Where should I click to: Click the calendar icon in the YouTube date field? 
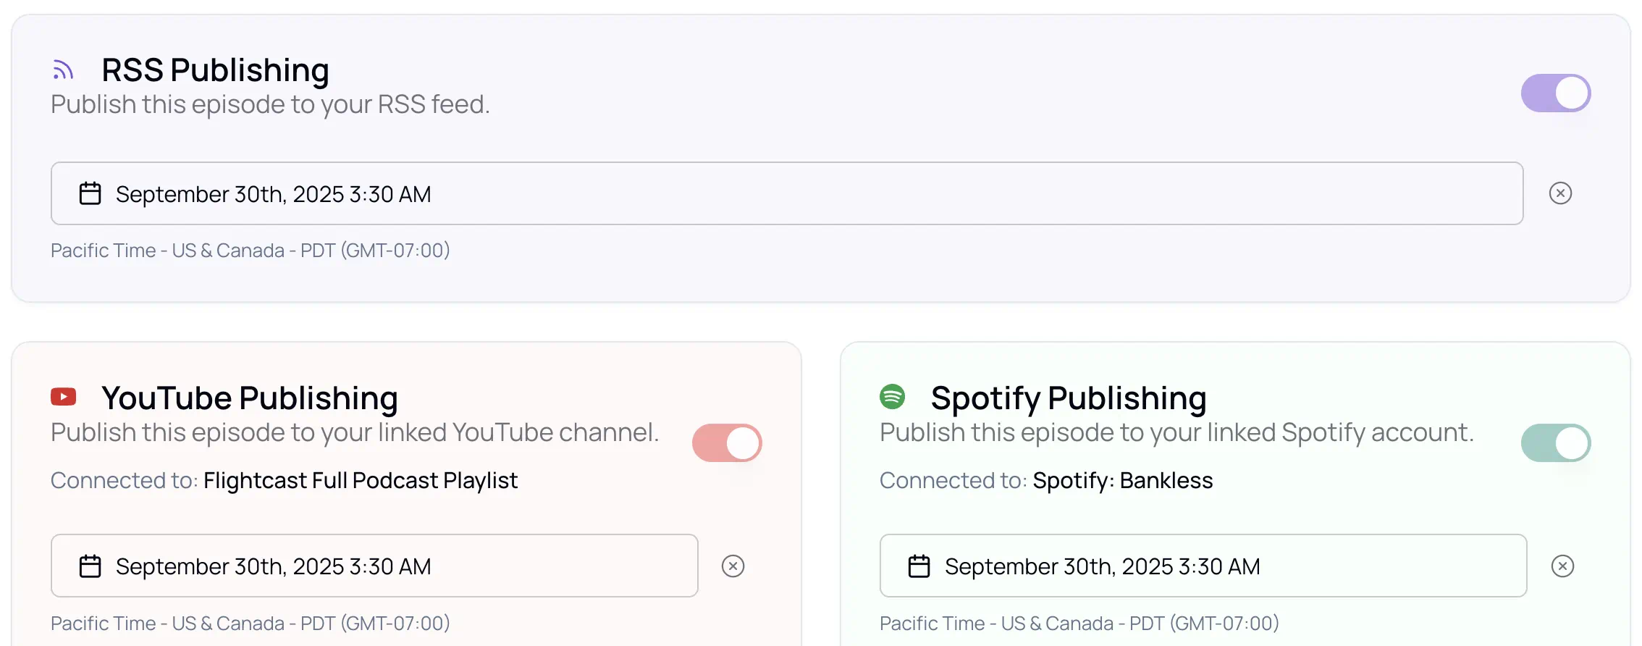click(90, 566)
